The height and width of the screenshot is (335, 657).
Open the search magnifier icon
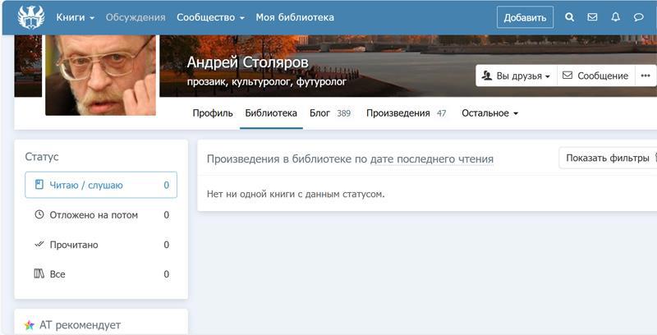pos(570,17)
